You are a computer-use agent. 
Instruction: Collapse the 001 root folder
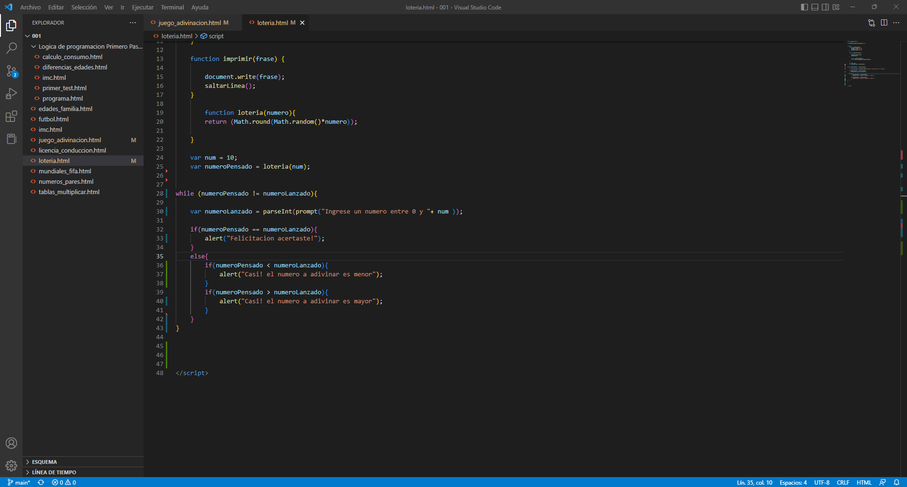[83, 36]
